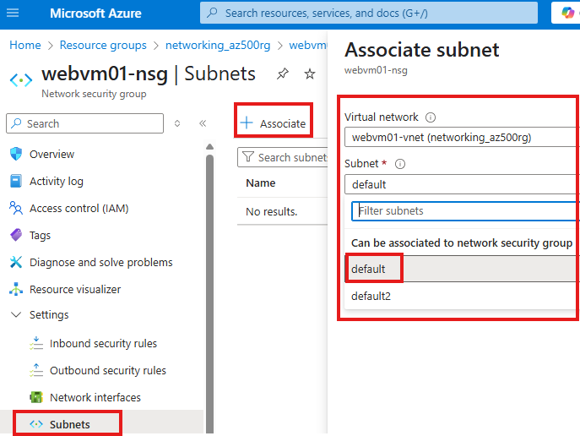This screenshot has width=580, height=436.
Task: Click the Name column header
Action: [261, 183]
